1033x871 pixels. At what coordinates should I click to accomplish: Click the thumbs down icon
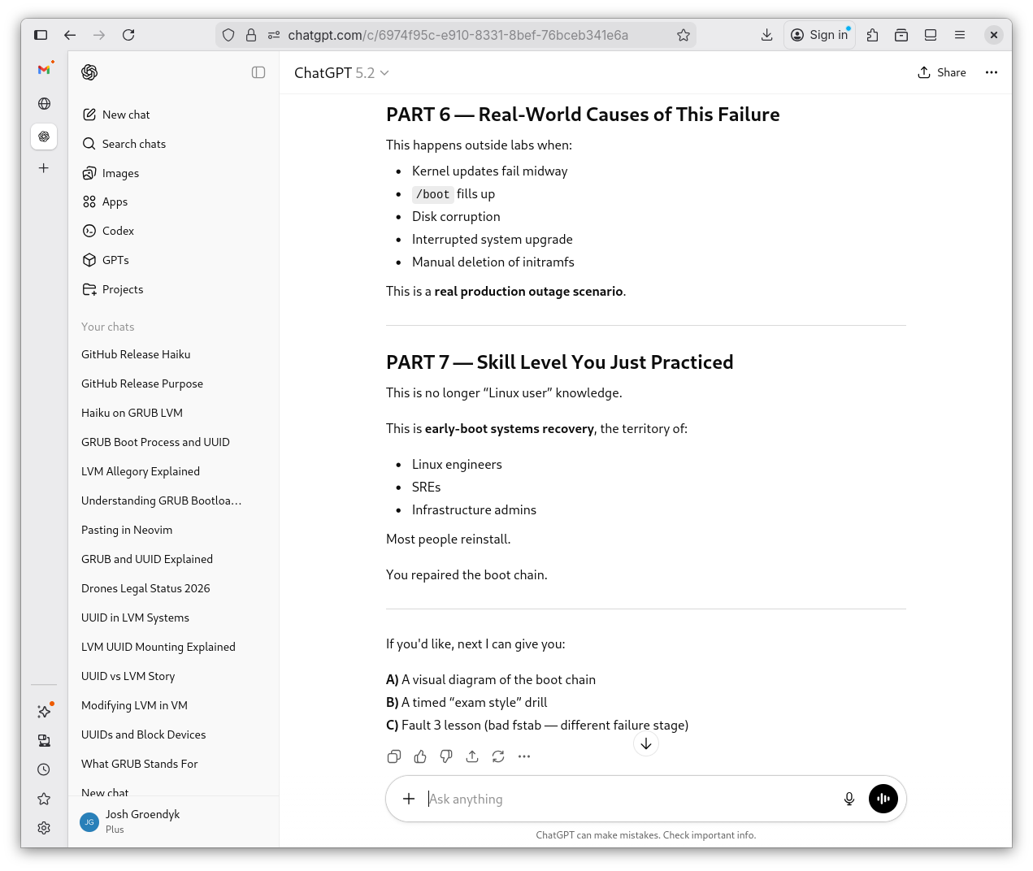coord(446,756)
